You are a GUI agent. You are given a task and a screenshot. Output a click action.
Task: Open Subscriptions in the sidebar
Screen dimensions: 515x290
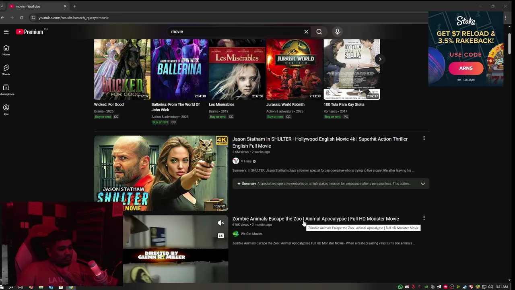(x=6, y=90)
